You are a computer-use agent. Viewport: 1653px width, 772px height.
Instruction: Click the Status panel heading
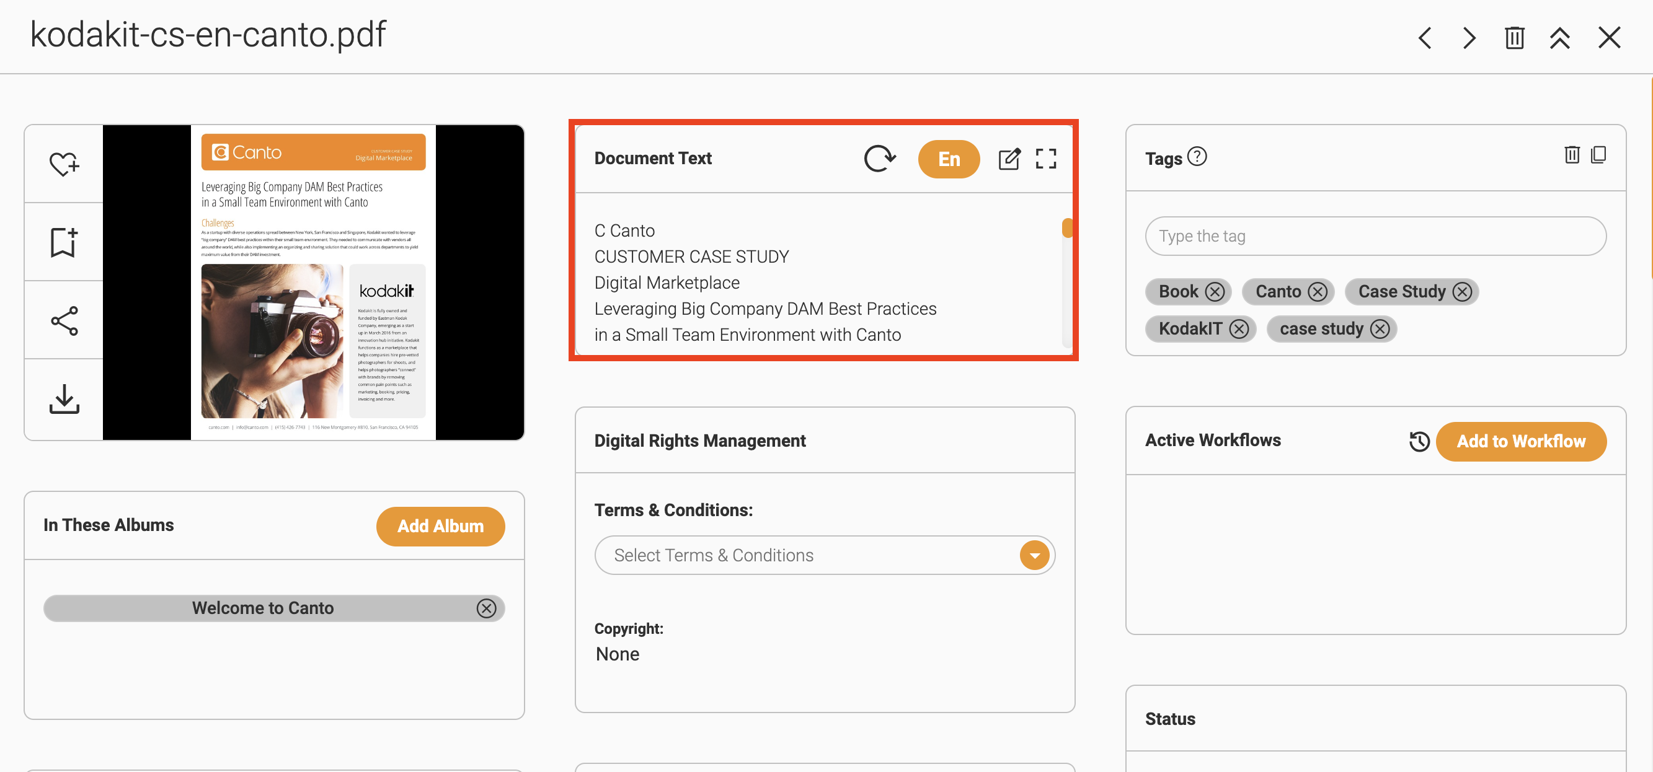pos(1170,719)
